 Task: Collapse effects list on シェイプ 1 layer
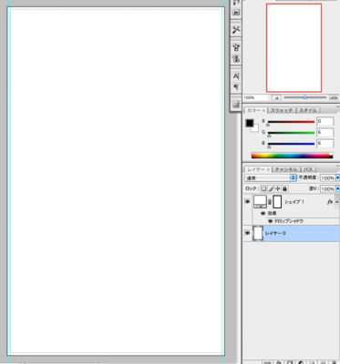click(x=336, y=202)
